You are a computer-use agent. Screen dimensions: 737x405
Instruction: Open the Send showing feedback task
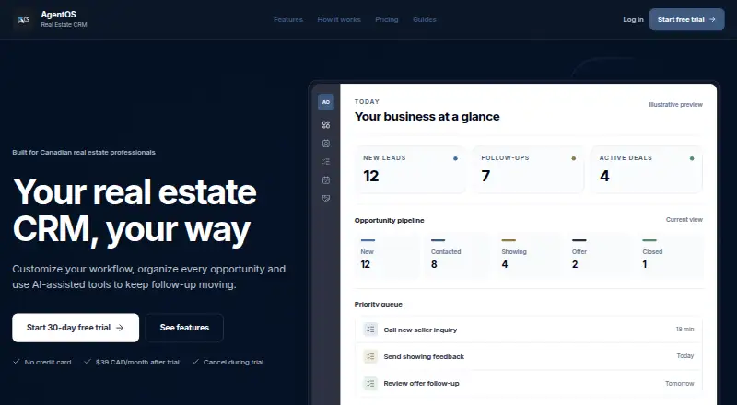[x=529, y=356]
